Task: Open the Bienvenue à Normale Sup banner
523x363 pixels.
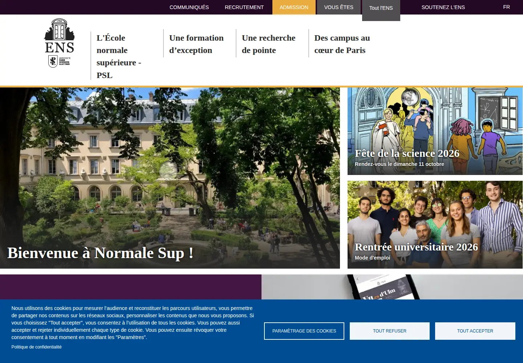Action: pyautogui.click(x=170, y=178)
